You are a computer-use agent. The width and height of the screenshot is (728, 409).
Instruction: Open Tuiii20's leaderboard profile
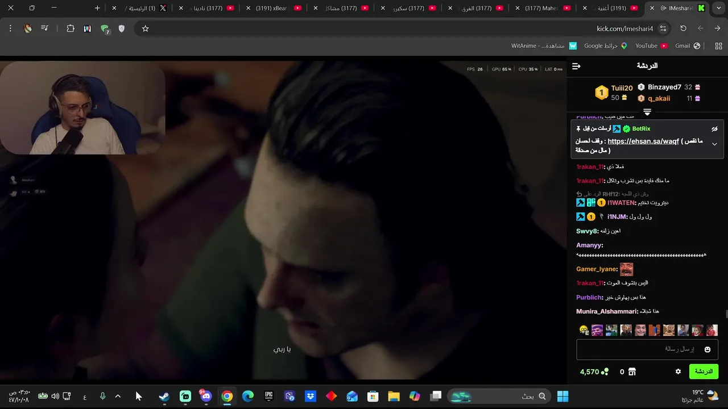tap(622, 88)
